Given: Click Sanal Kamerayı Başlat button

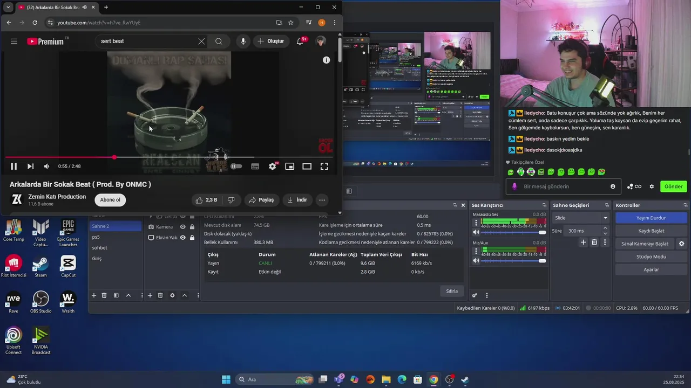Looking at the screenshot, I should pyautogui.click(x=645, y=244).
